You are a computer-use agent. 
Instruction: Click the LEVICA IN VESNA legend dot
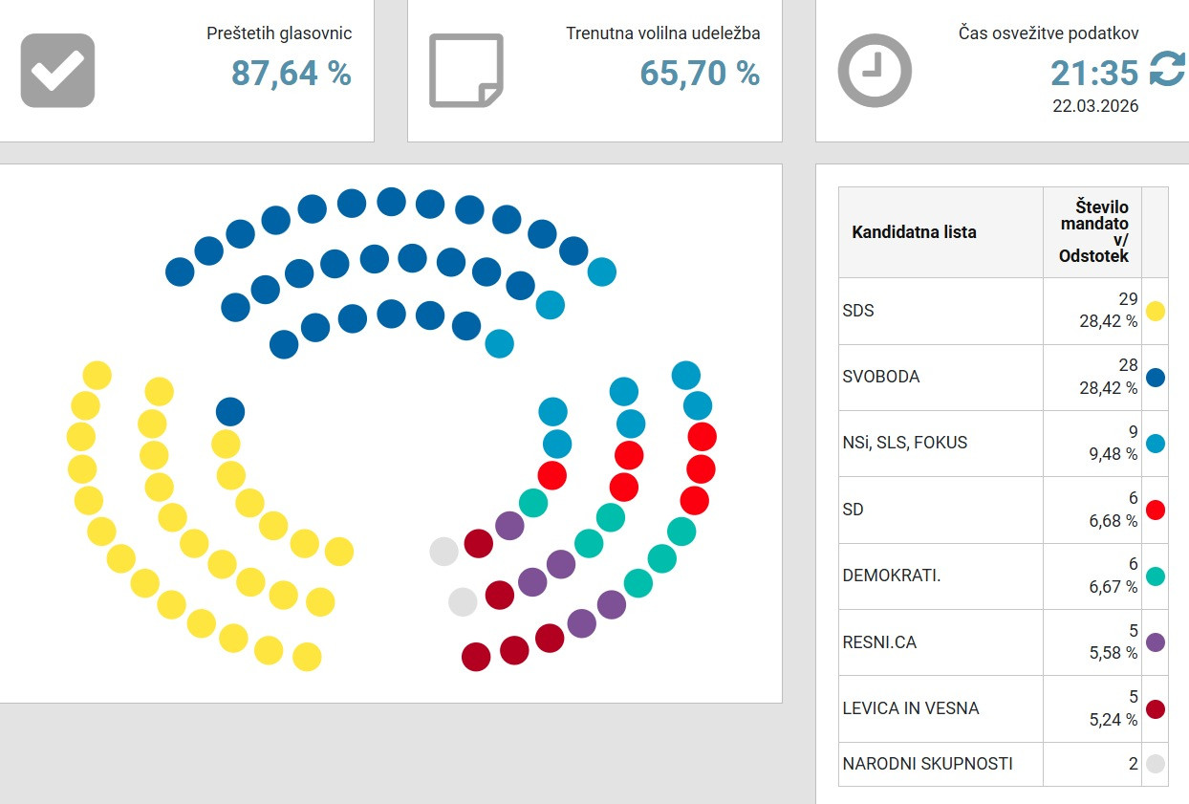(1155, 708)
